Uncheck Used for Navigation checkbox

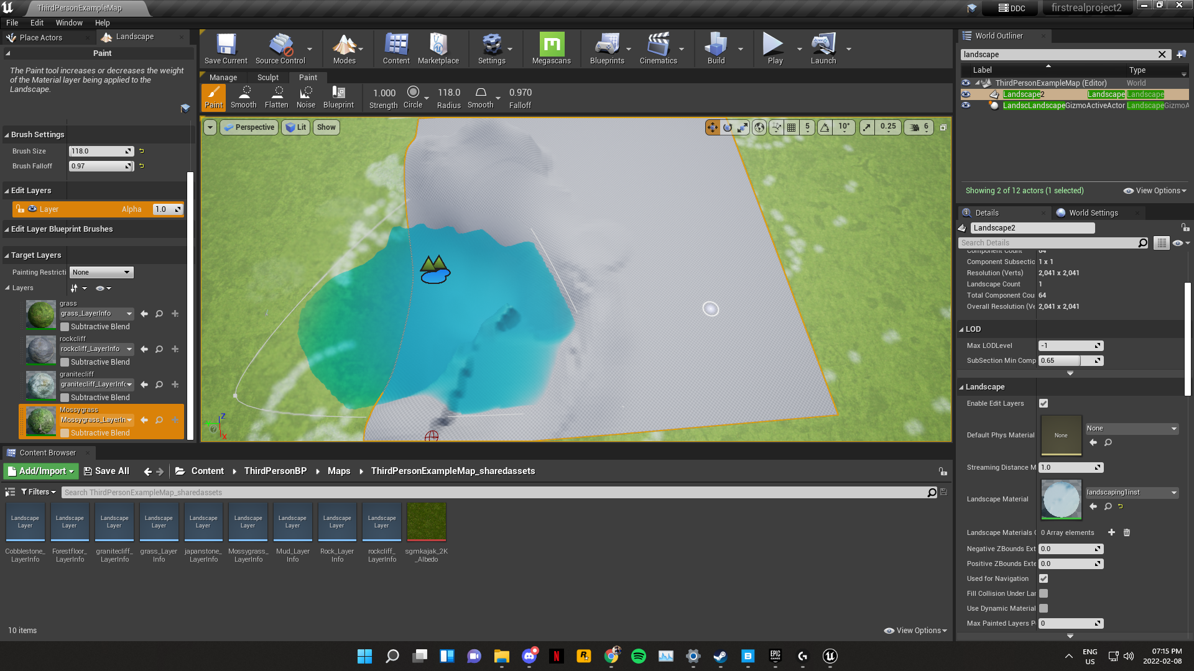pyautogui.click(x=1044, y=578)
